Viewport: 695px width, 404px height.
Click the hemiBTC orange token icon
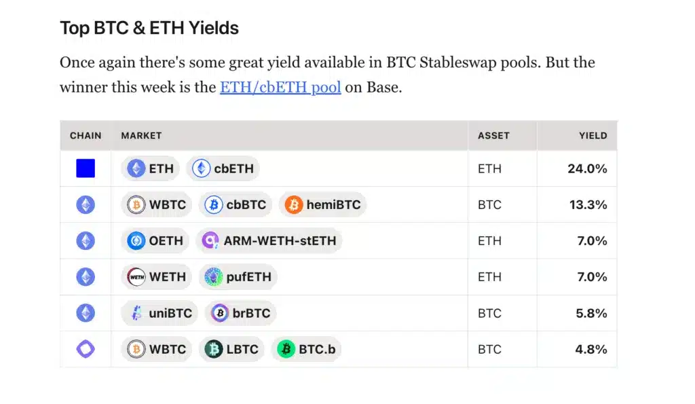tap(293, 204)
